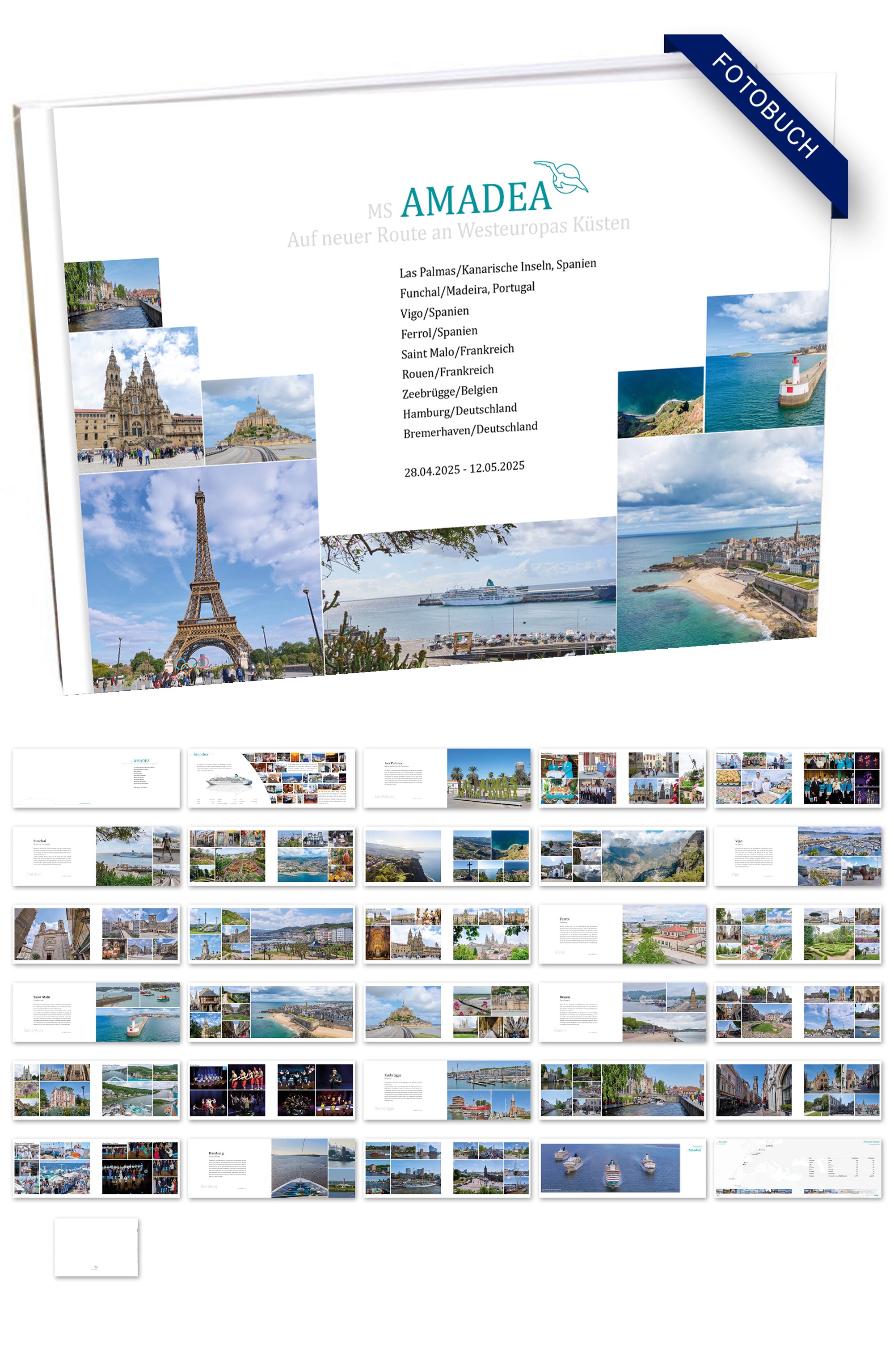The height and width of the screenshot is (1369, 894).
Task: Open the 'Ferrol' chapter spread thumbnail
Action: pyautogui.click(x=622, y=934)
